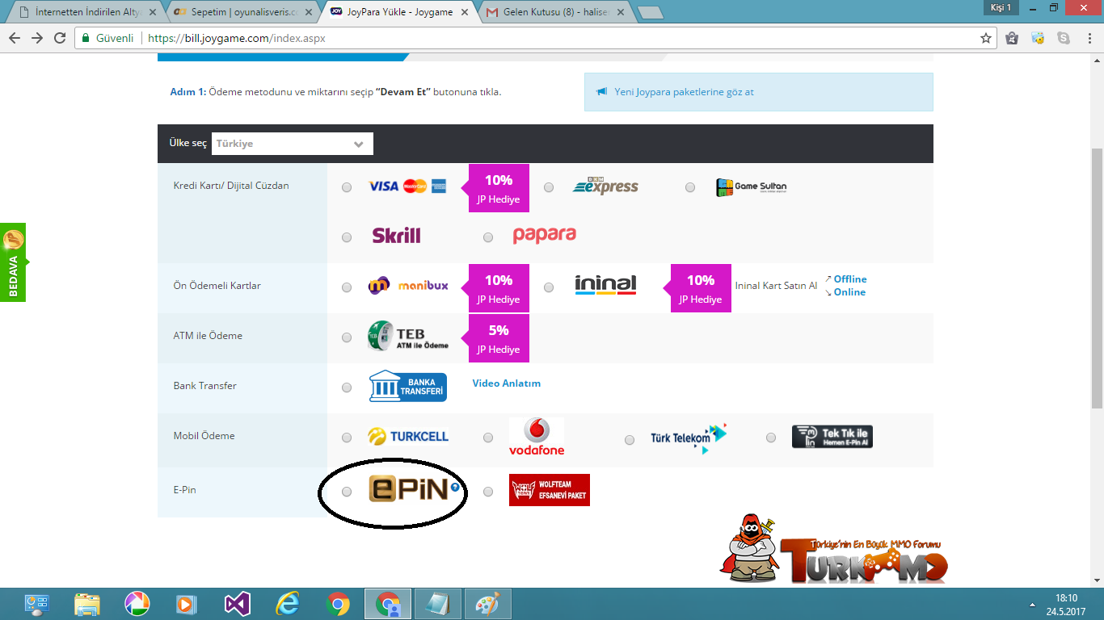
Task: Switch to the Sepetim oyunalisveris tab
Action: point(244,12)
